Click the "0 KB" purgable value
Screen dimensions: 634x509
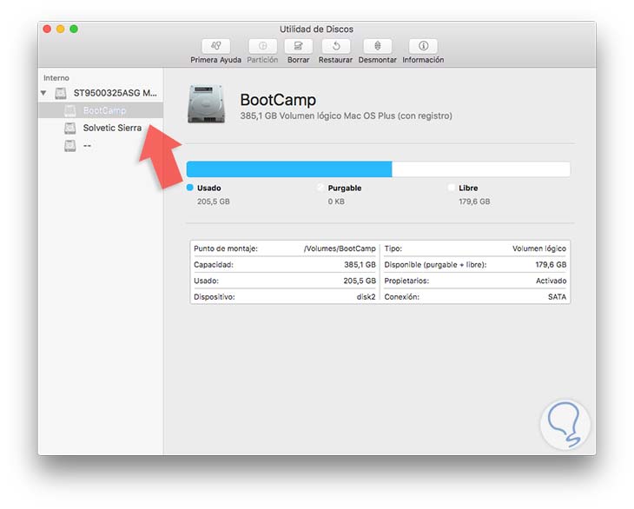pos(336,202)
